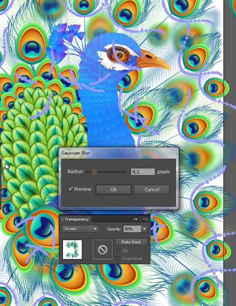Click OK in the Gaussian Blur dialog

point(114,190)
